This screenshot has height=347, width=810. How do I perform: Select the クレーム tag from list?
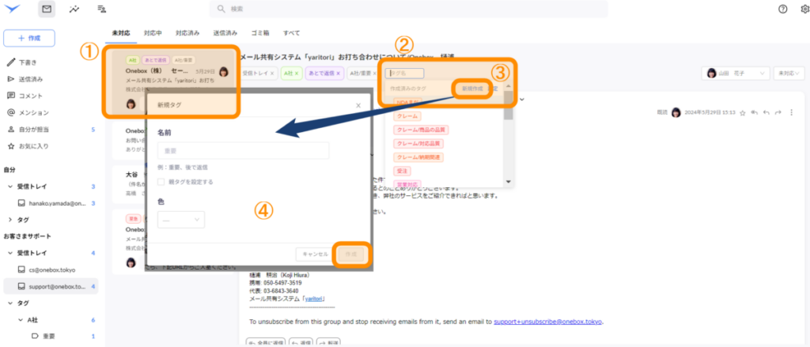click(x=408, y=116)
